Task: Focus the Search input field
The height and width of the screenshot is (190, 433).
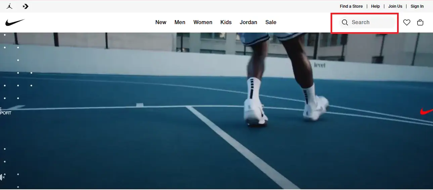Action: point(366,22)
